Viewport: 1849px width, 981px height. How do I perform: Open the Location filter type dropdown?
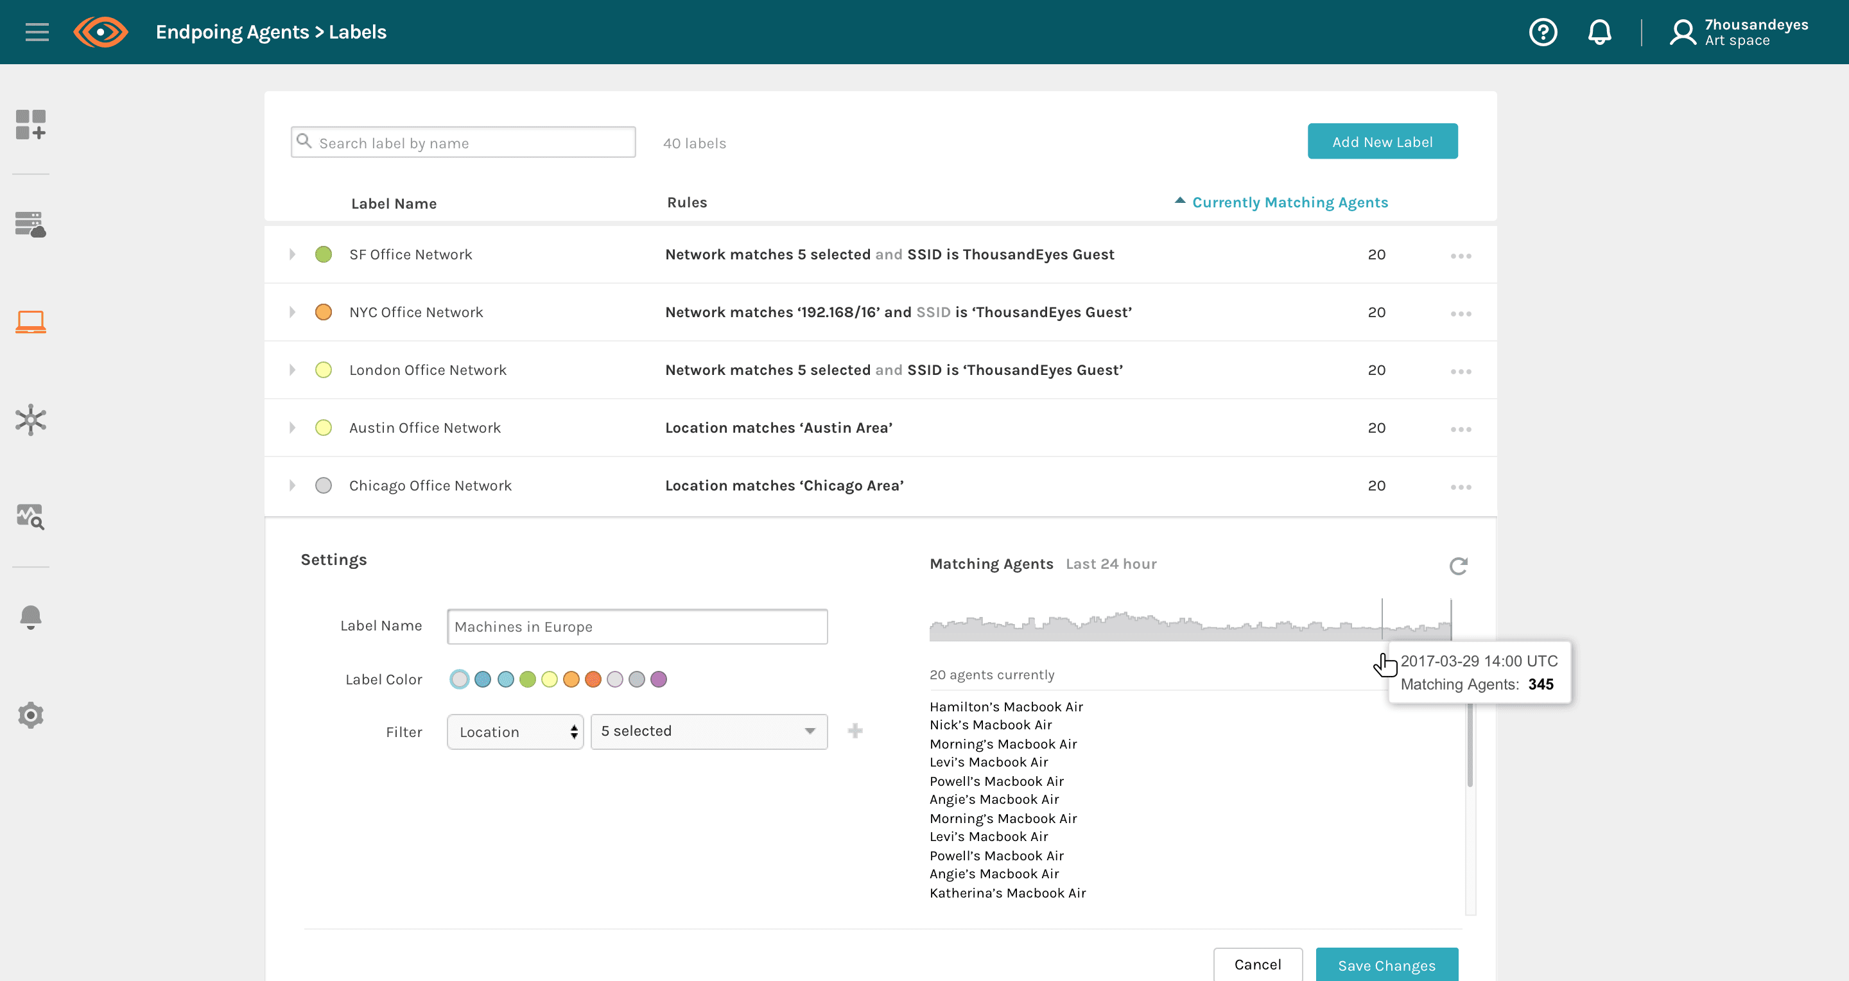515,732
